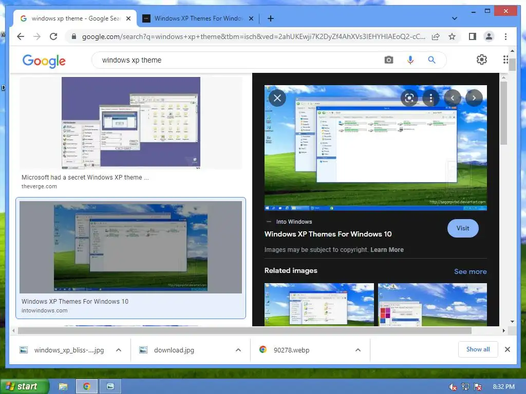The width and height of the screenshot is (526, 394).
Task: Click the network tray icon
Action: pos(465,387)
